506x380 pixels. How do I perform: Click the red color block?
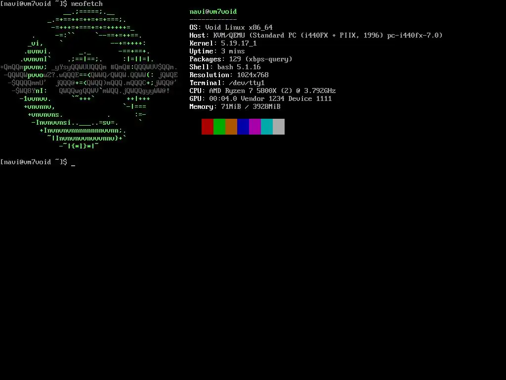click(208, 126)
